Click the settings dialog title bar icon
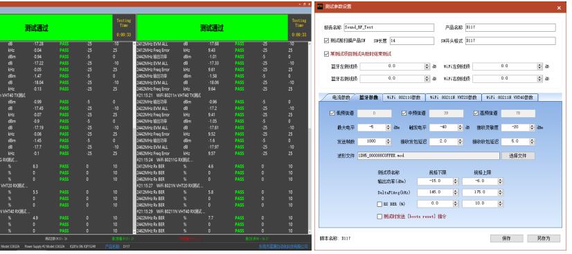This screenshot has width=572, height=254. [320, 6]
